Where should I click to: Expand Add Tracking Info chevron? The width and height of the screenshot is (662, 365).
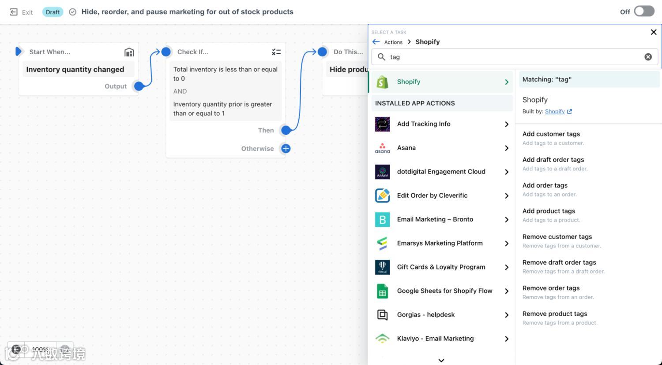coord(507,124)
